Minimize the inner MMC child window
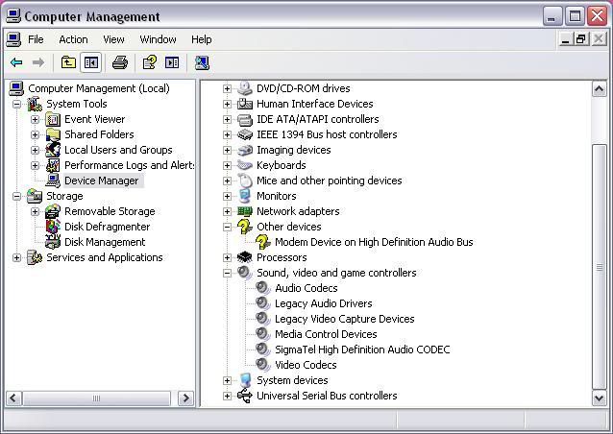Screen dimensions: 613x434 (565, 39)
